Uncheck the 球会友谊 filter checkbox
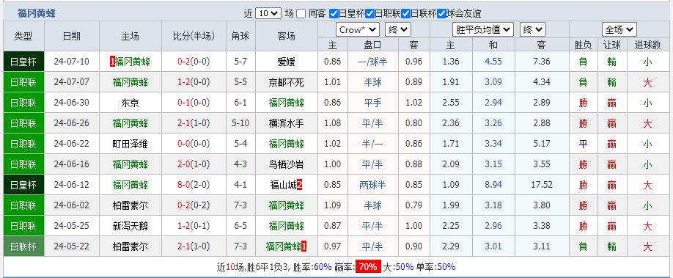Image resolution: width=673 pixels, height=278 pixels. pyautogui.click(x=441, y=14)
